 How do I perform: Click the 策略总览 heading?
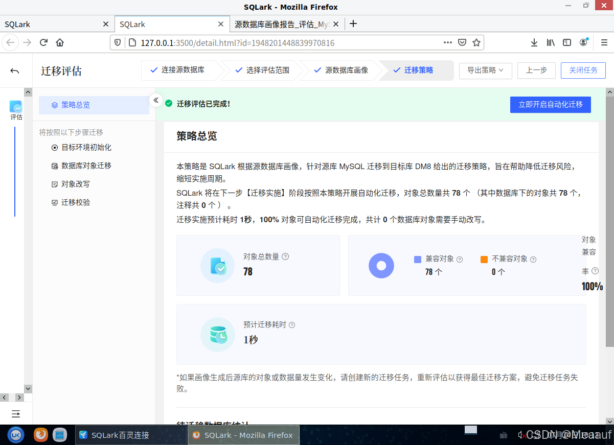click(x=197, y=136)
